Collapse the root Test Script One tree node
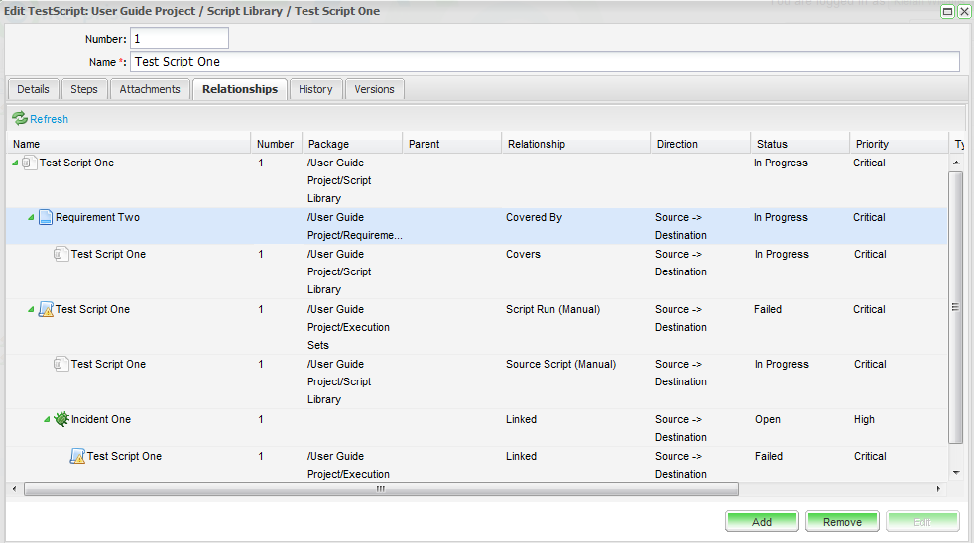The height and width of the screenshot is (543, 974). click(x=15, y=163)
